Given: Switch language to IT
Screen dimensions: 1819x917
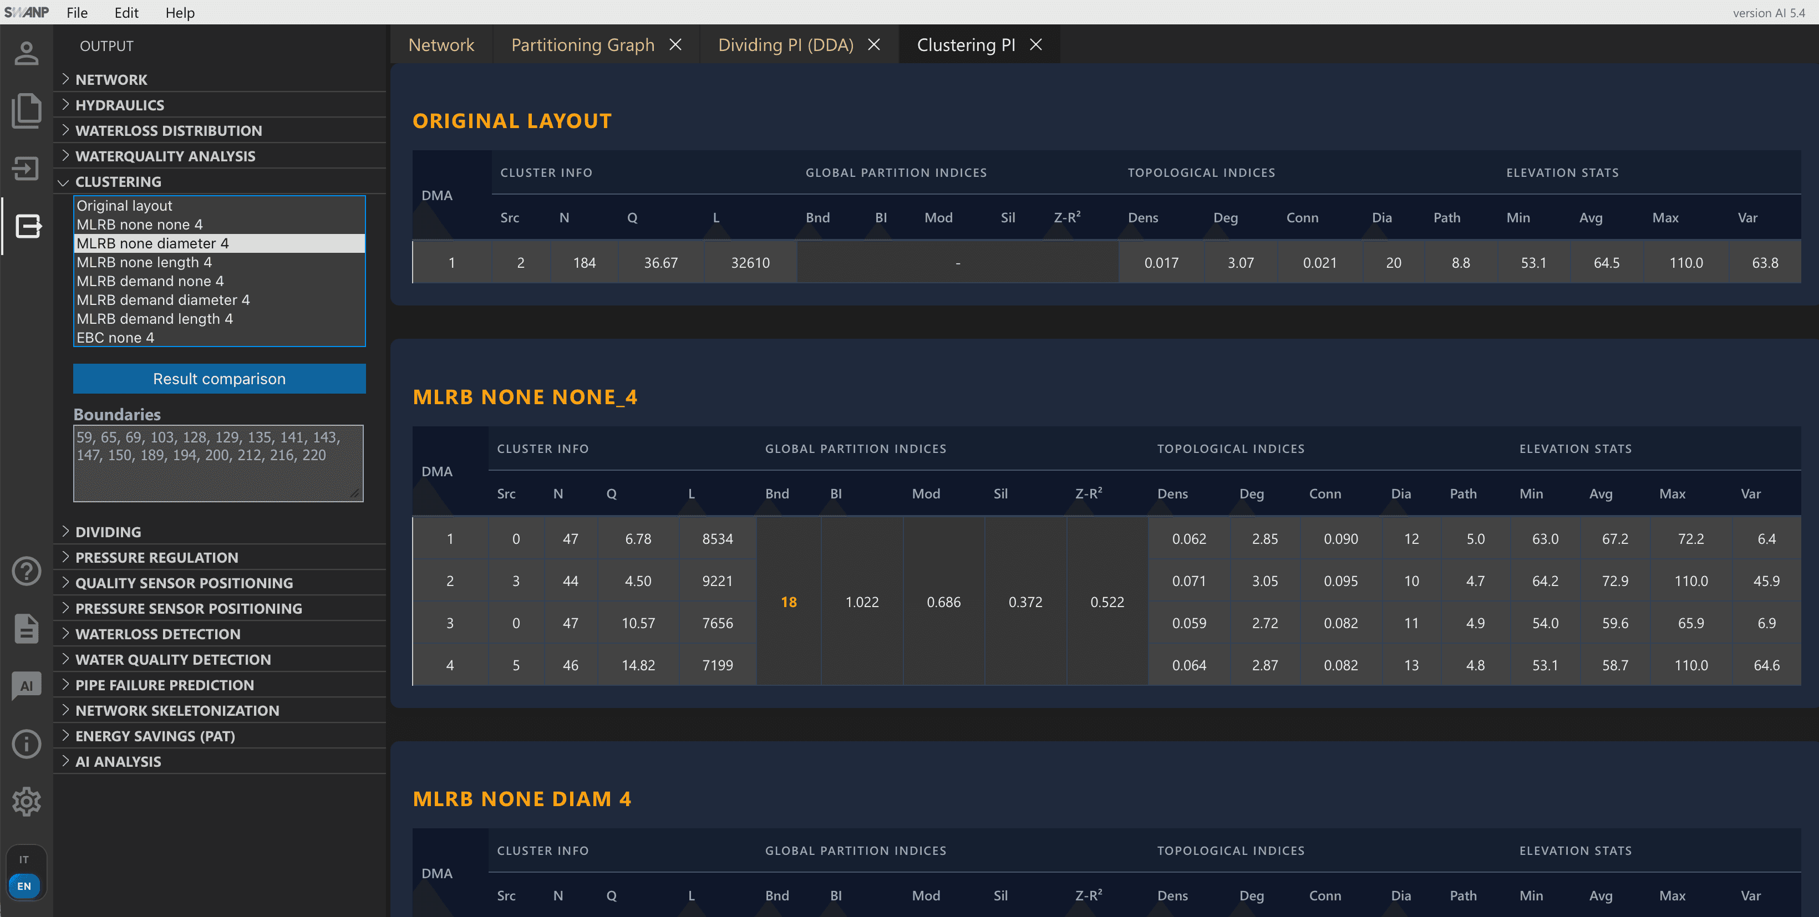Looking at the screenshot, I should (24, 860).
